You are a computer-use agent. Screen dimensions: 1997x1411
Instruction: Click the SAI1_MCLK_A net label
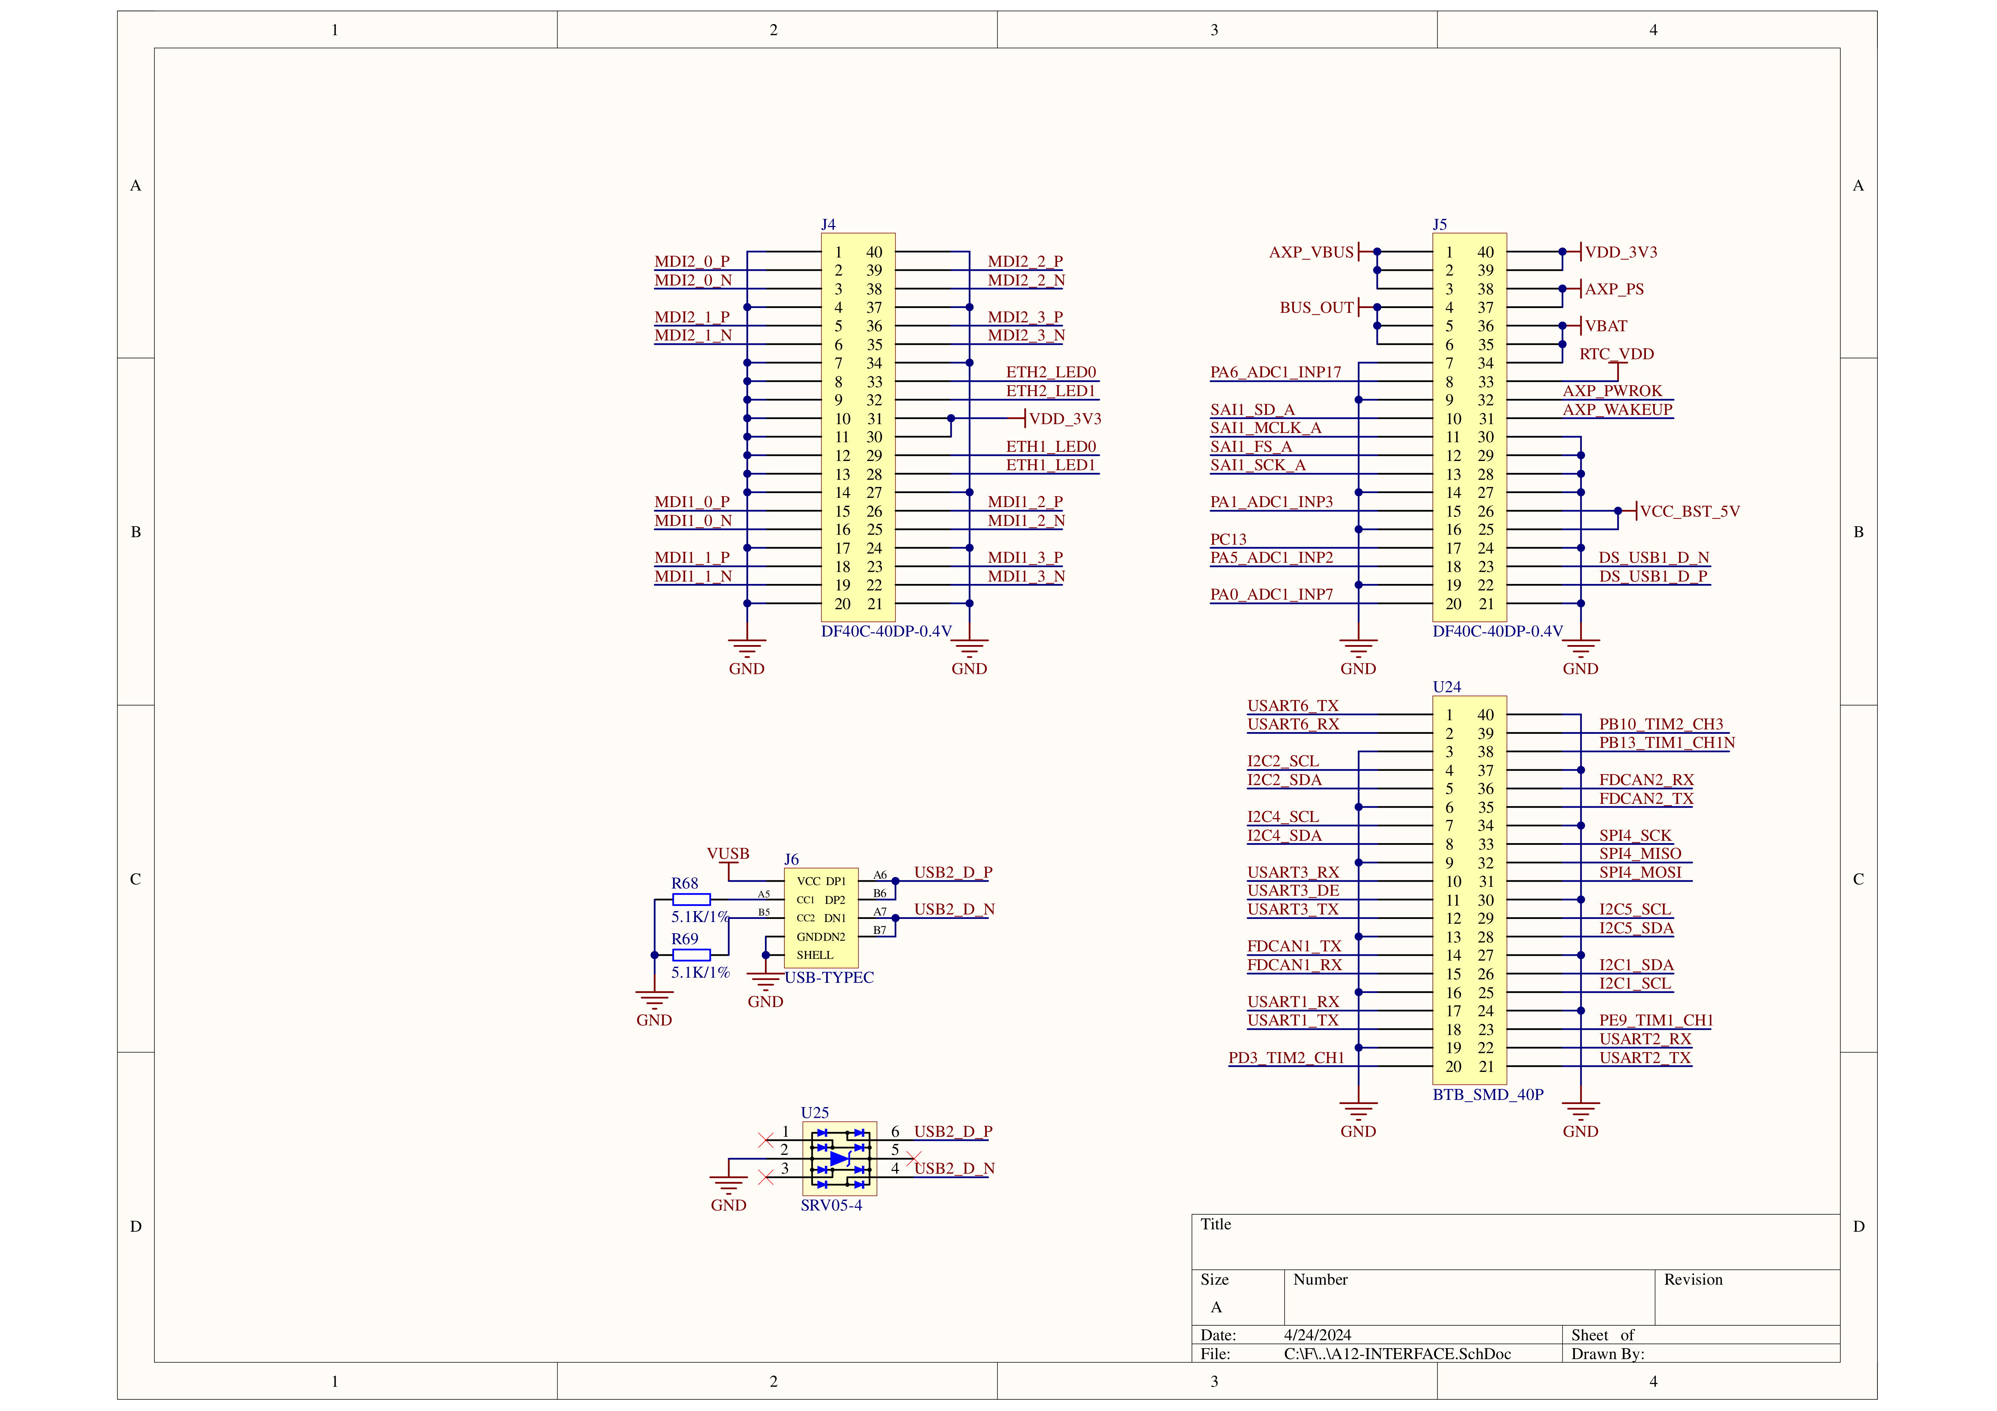[x=1266, y=428]
